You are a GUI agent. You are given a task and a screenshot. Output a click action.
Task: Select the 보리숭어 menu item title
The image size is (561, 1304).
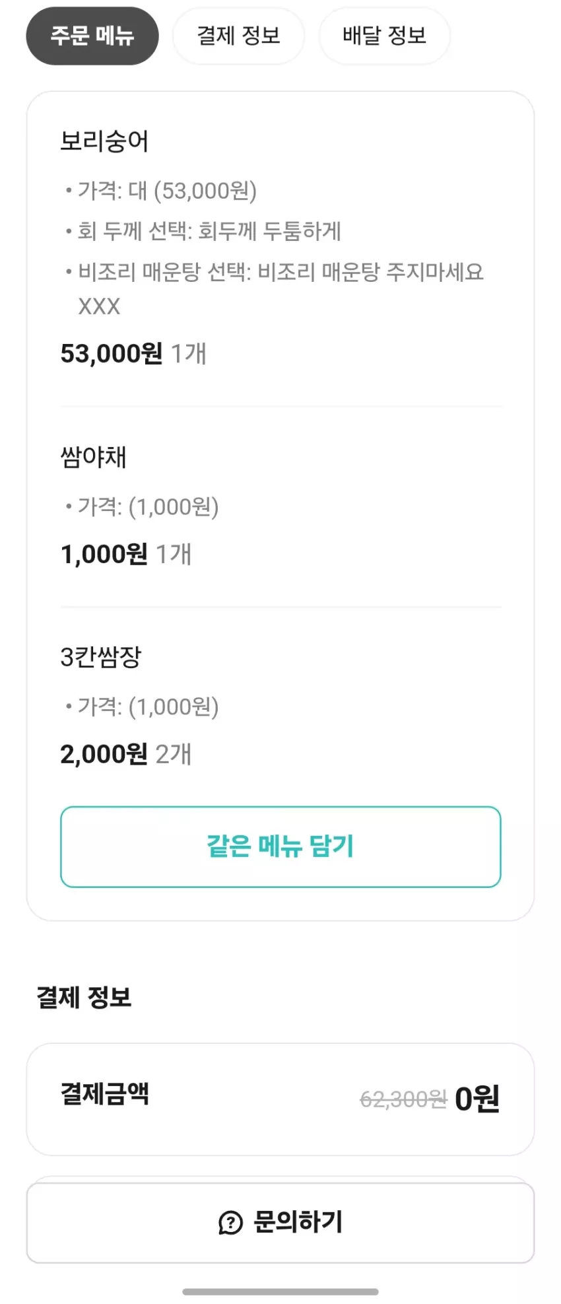pos(104,141)
